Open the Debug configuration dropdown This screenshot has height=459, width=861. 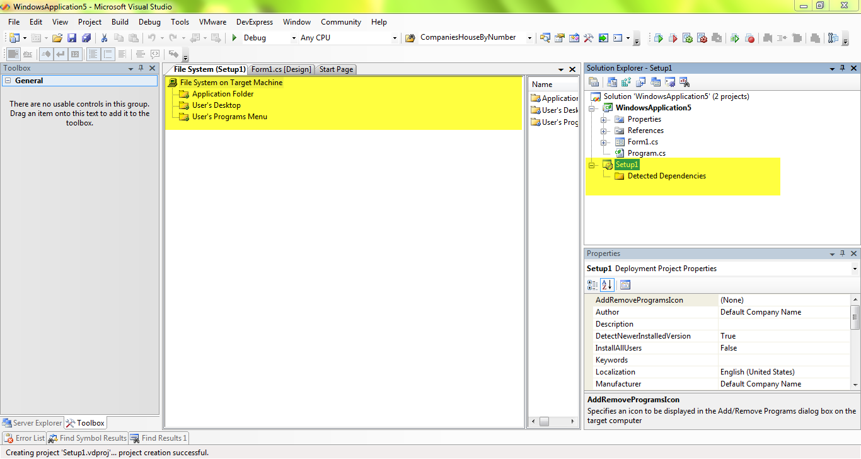[294, 38]
